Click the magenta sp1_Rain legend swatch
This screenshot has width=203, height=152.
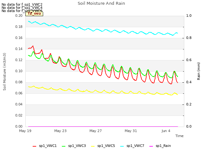point(151,146)
